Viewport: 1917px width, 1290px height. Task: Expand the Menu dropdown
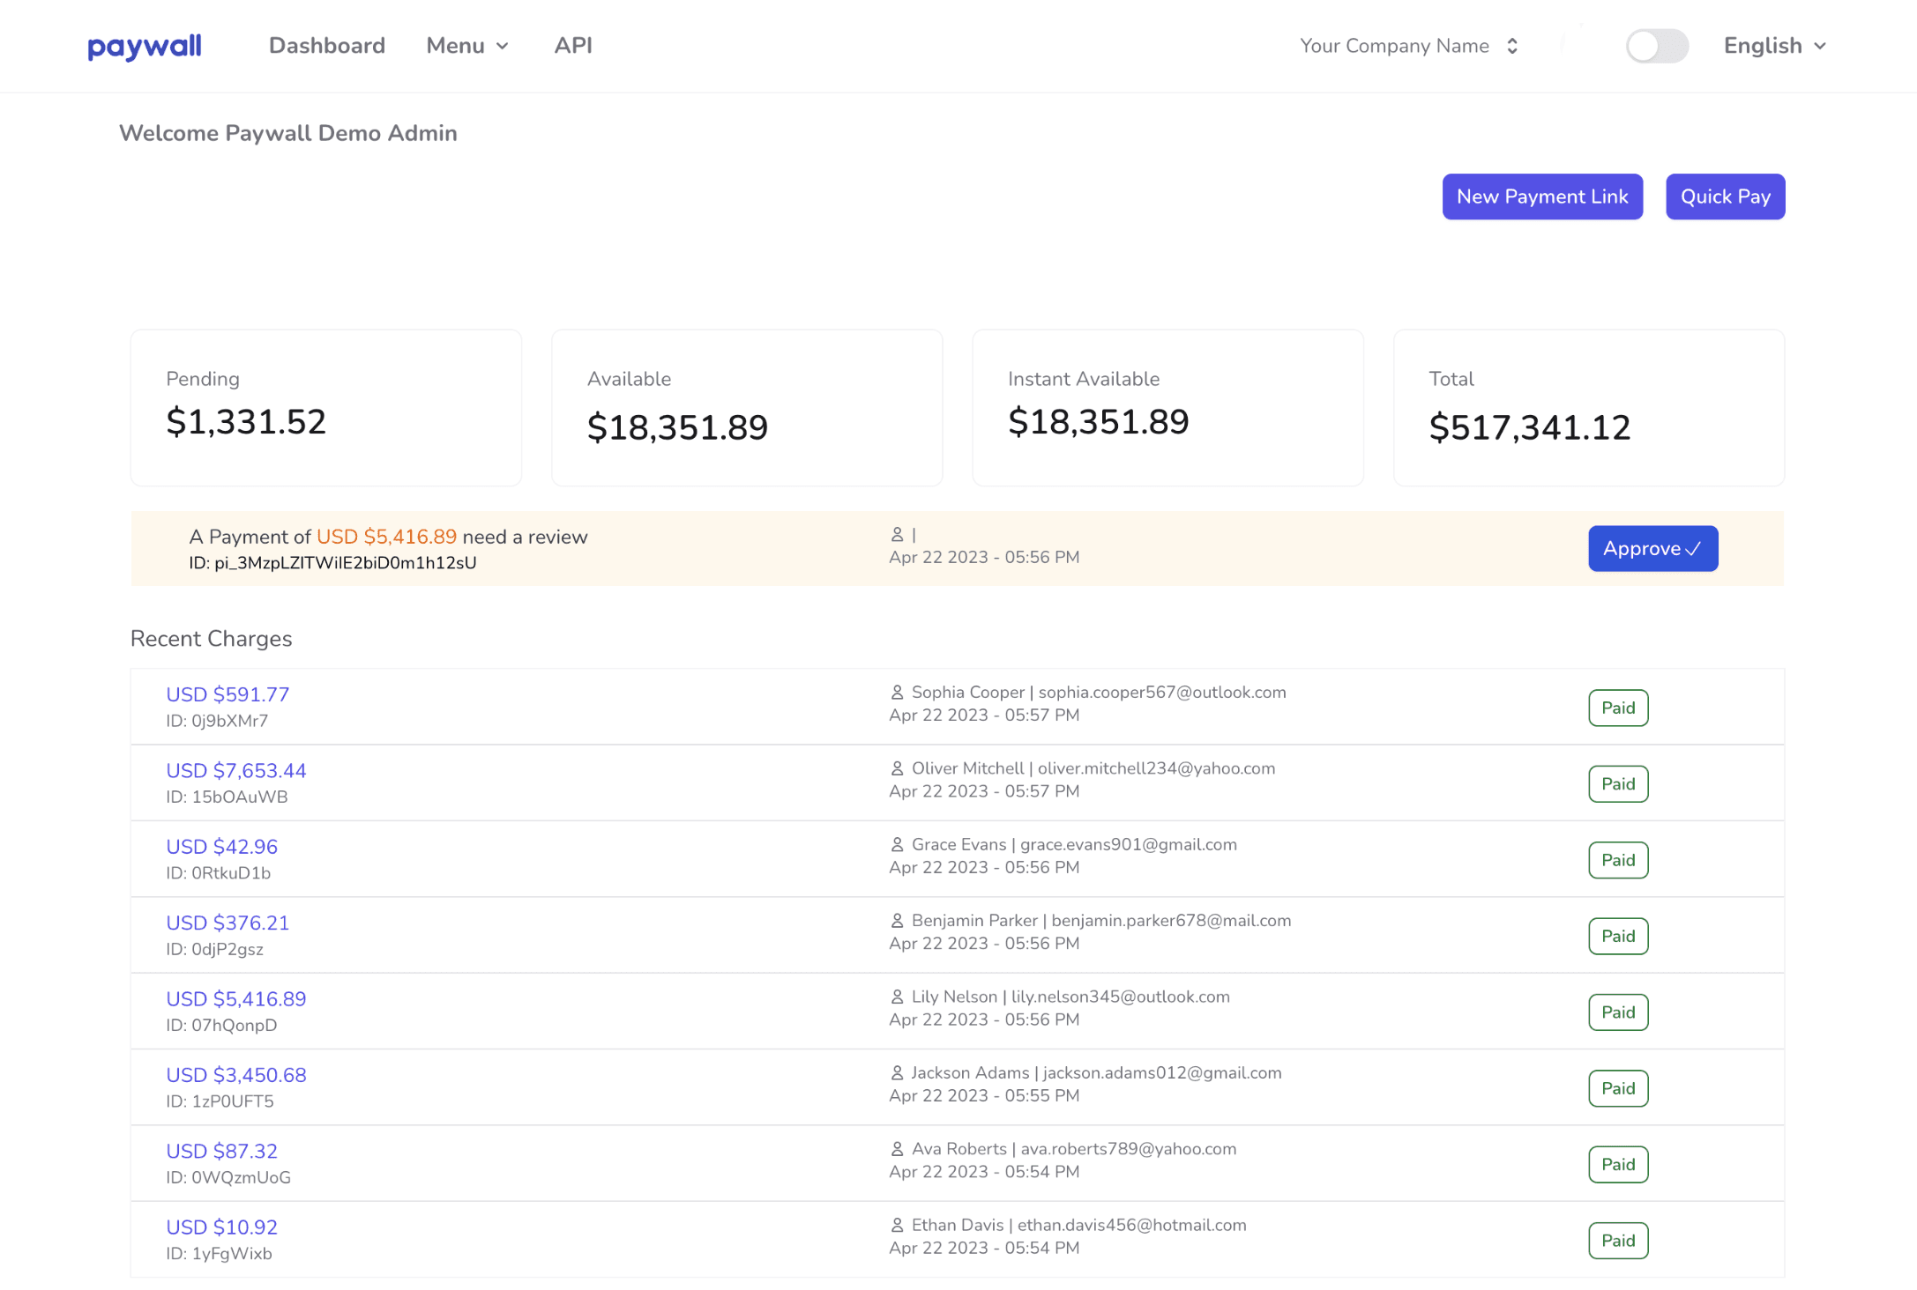467,46
